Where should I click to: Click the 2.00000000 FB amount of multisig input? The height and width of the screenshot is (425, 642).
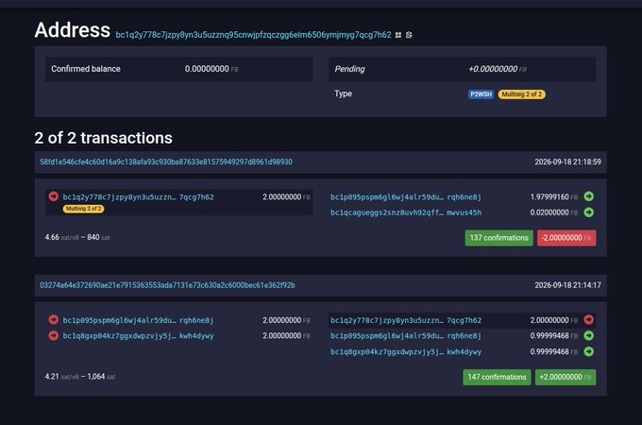click(x=286, y=197)
